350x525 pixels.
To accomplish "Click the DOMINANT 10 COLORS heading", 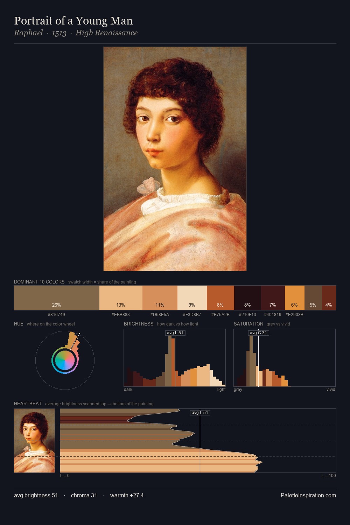I will [x=39, y=282].
